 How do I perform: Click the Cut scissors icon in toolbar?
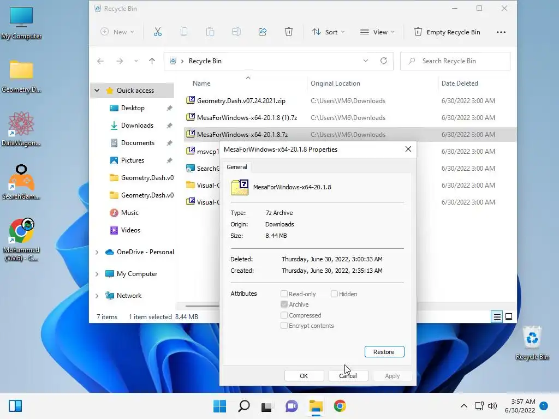158,32
